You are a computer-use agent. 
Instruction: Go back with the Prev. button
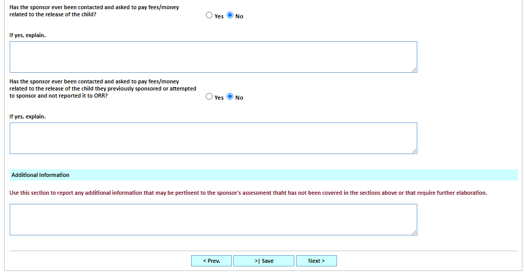pos(211,261)
